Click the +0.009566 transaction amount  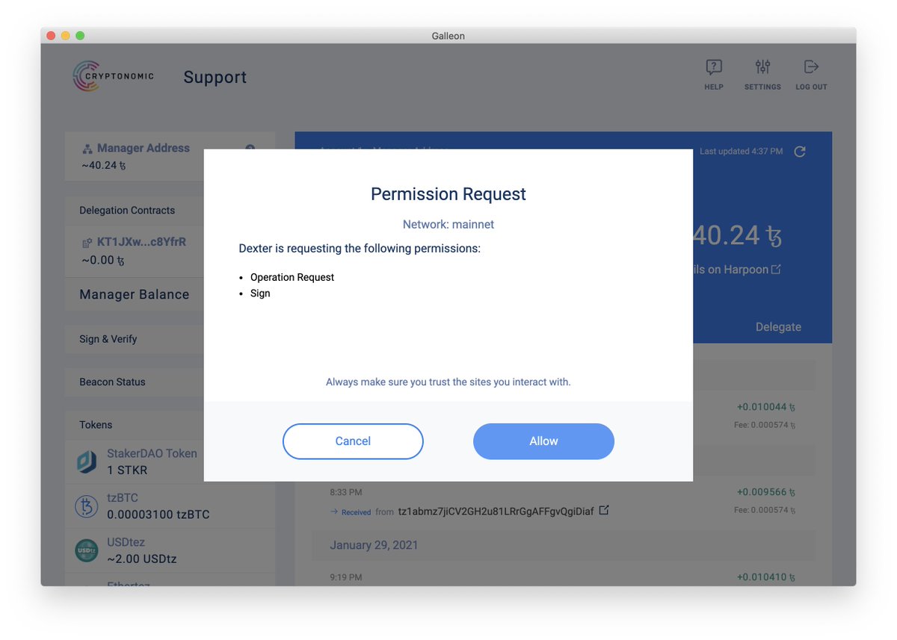[x=765, y=493]
